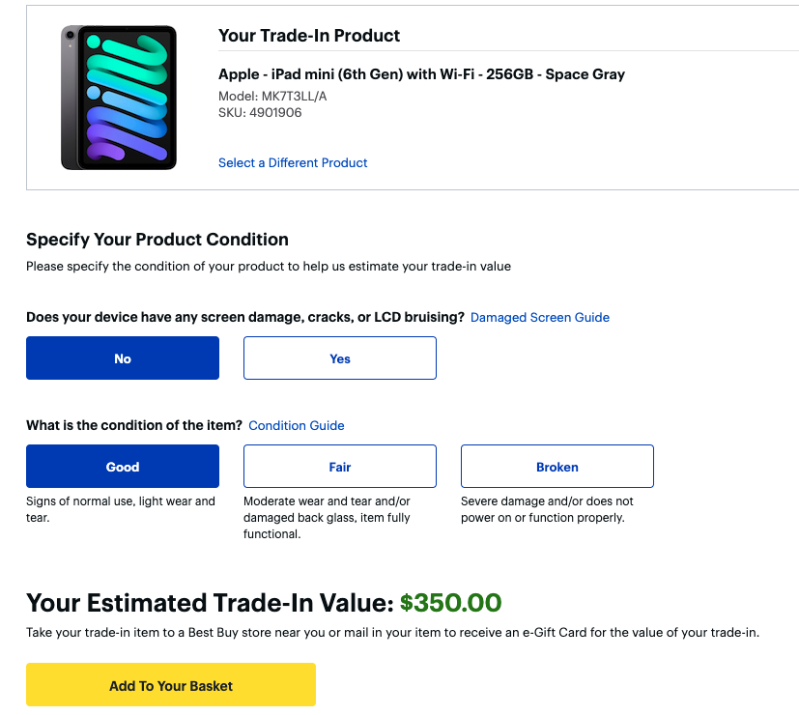Click the iPad mini product thumbnail
The image size is (799, 715).
click(118, 98)
